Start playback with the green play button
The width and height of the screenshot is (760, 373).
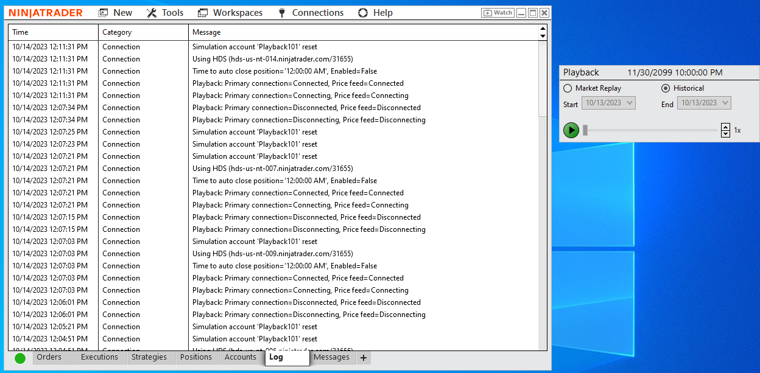(571, 130)
